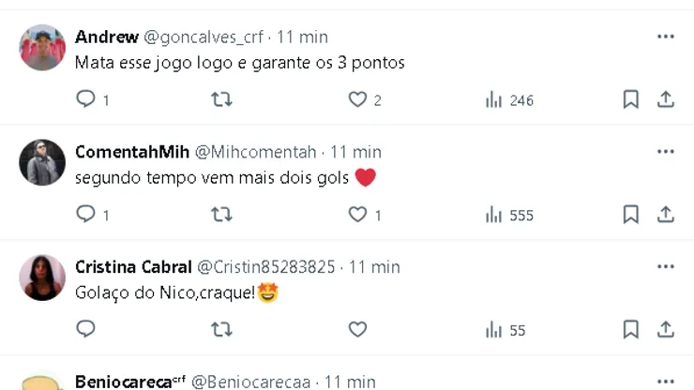Reply to ComentahMih's tweet
This screenshot has width=694, height=390.
[86, 215]
